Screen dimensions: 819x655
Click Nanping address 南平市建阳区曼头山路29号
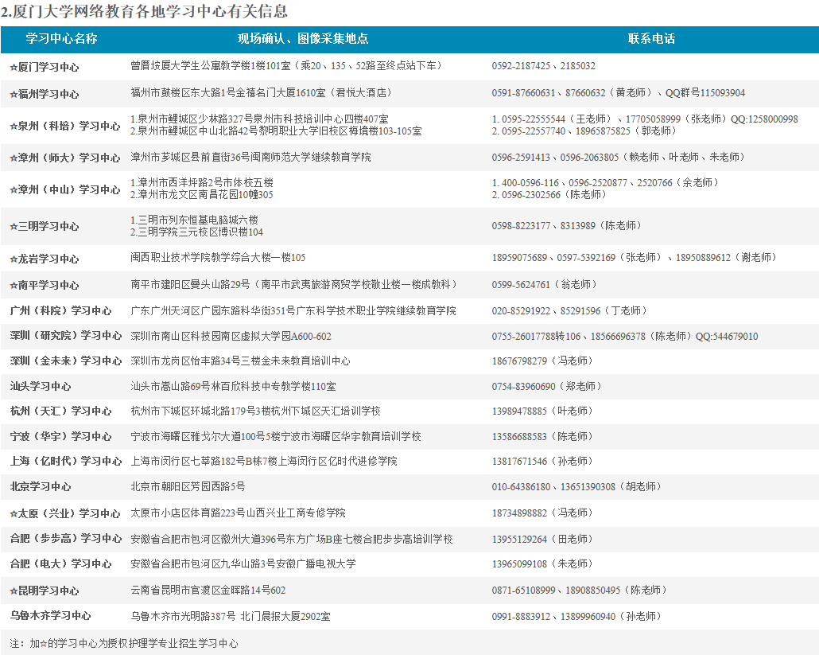tap(294, 284)
